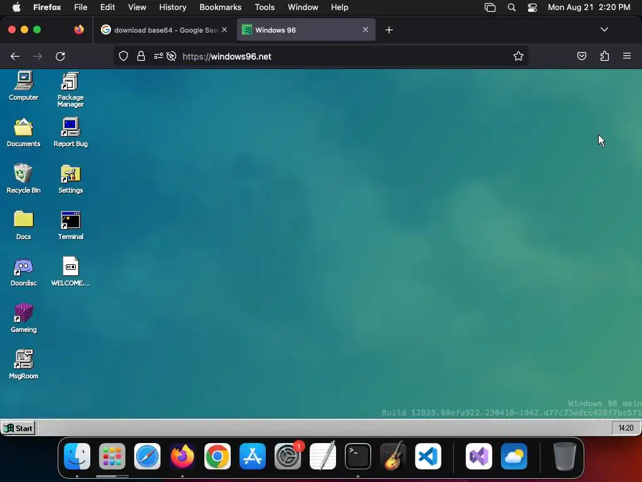The width and height of the screenshot is (642, 482).
Task: Select the Report Bug shortcut
Action: pyautogui.click(x=70, y=133)
